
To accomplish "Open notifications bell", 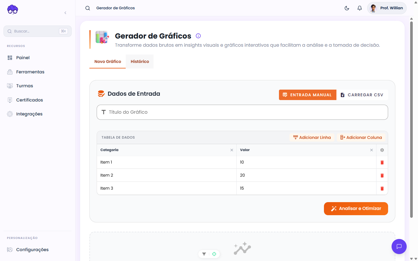I will (360, 8).
